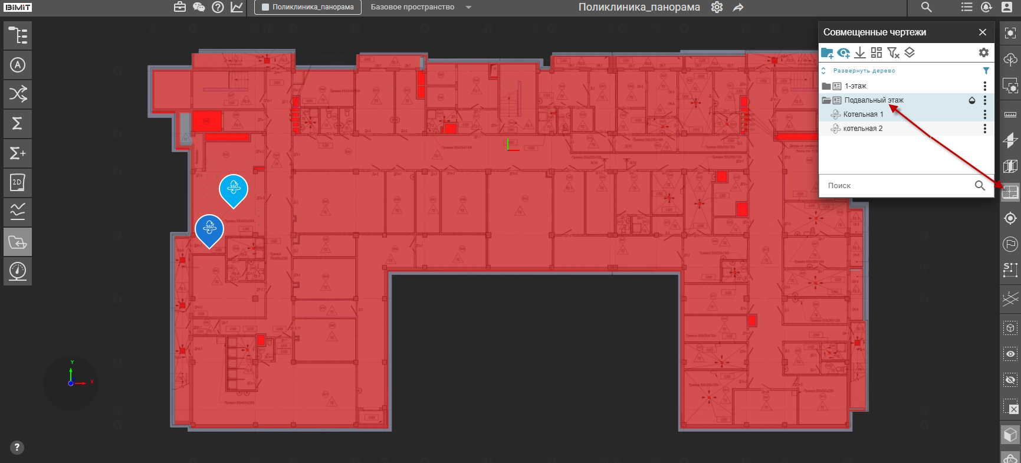Collapse the Подвальный этаж folder
Image resolution: width=1021 pixels, height=463 pixels.
826,100
